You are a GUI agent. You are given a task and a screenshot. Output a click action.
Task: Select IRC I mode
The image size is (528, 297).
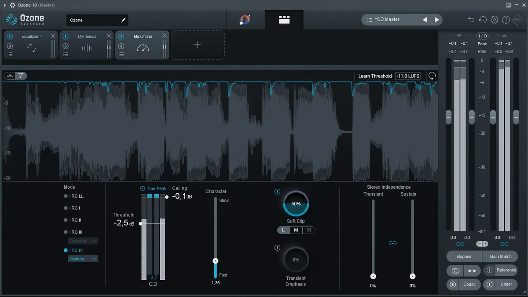tap(72, 208)
